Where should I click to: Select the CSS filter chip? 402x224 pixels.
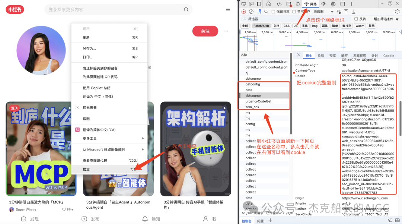click(286, 26)
